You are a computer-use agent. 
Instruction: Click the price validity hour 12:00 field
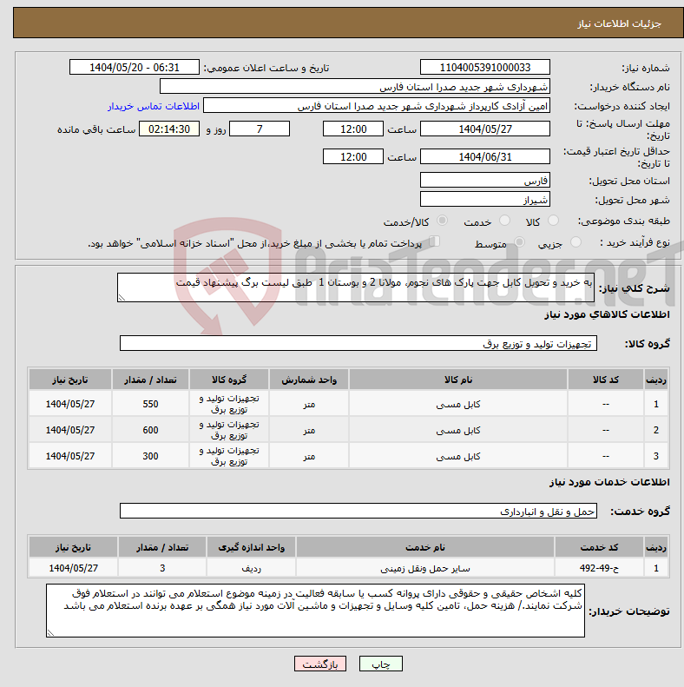(353, 157)
